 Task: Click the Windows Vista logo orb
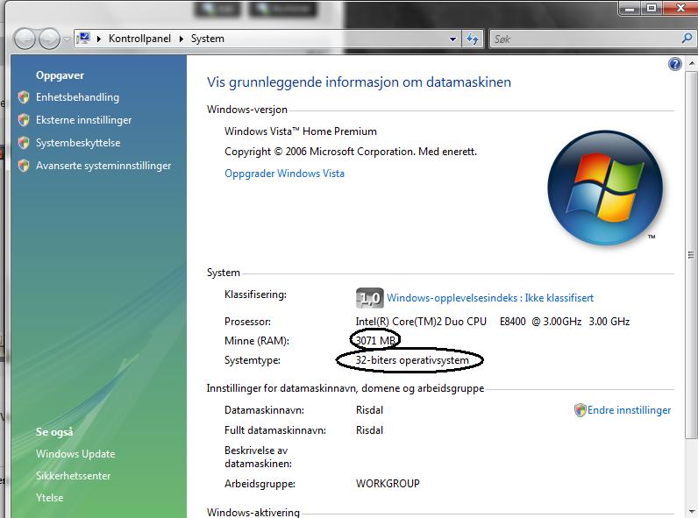[605, 188]
